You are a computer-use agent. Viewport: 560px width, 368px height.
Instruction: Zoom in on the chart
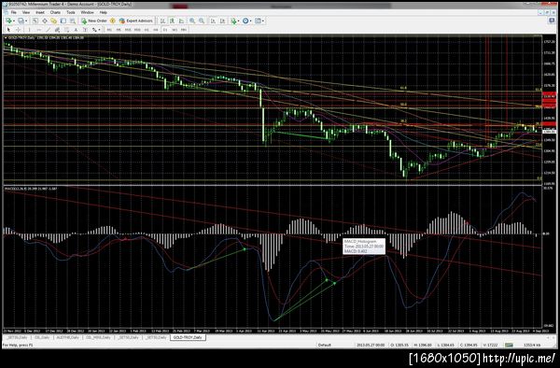point(192,21)
